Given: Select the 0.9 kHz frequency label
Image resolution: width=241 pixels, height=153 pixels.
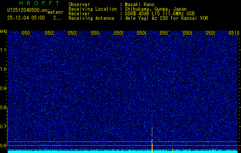Looking at the screenshot, I should (3, 88).
